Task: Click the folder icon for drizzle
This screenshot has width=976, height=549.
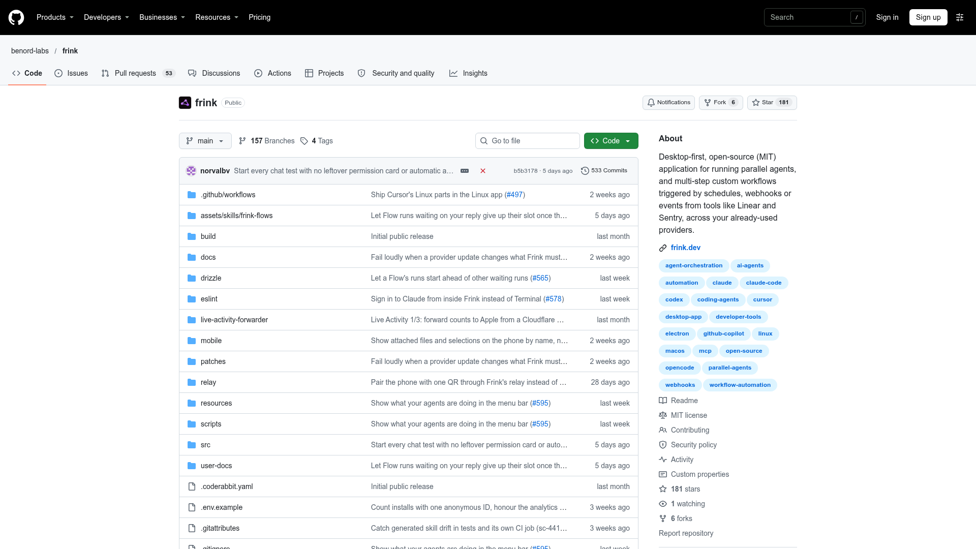Action: (192, 278)
